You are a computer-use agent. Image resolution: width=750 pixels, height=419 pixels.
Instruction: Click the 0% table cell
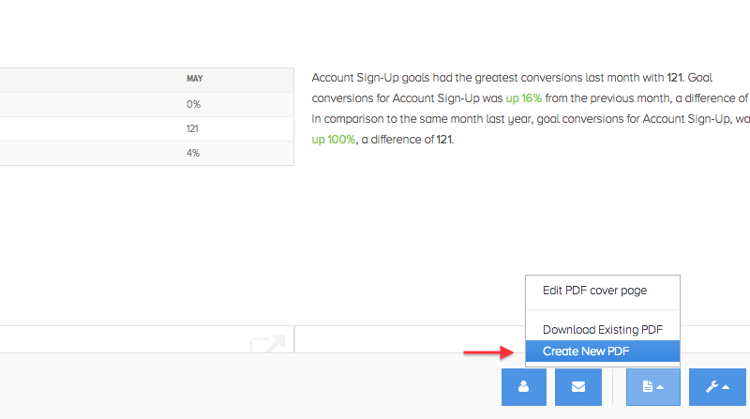click(x=193, y=104)
